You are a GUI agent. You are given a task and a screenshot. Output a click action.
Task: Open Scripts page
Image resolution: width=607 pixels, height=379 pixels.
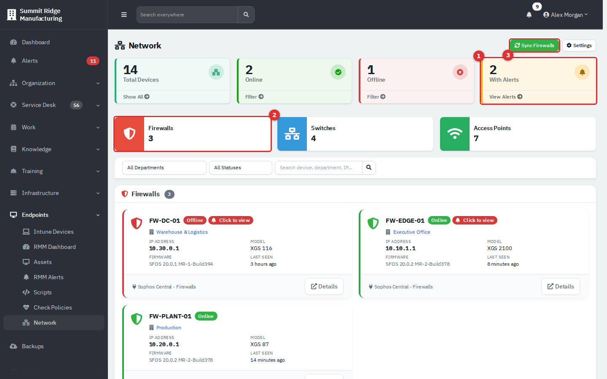54,292
